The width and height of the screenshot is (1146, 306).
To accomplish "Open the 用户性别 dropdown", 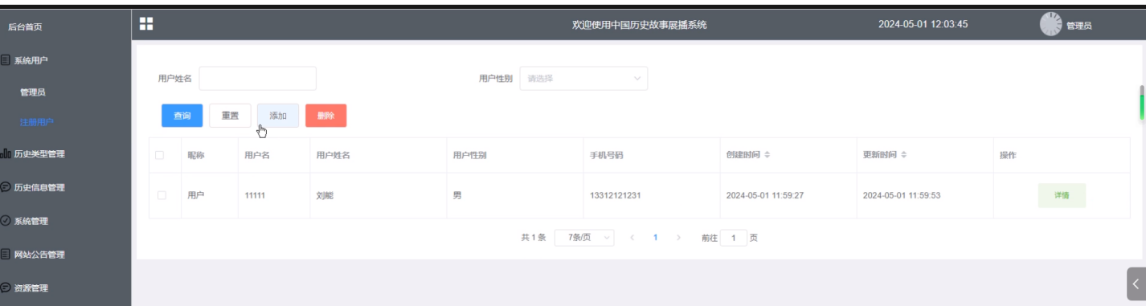I will [583, 78].
